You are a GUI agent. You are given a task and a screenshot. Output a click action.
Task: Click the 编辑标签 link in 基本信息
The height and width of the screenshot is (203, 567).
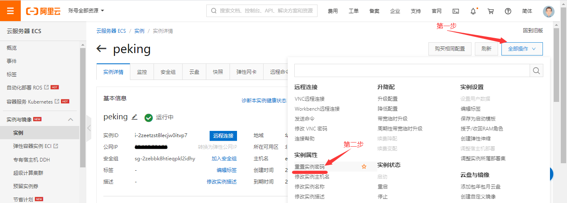click(227, 170)
